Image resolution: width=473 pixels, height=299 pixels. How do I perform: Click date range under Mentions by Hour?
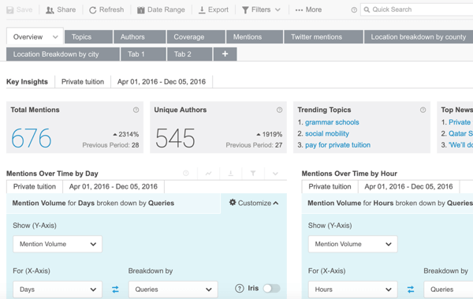click(408, 187)
